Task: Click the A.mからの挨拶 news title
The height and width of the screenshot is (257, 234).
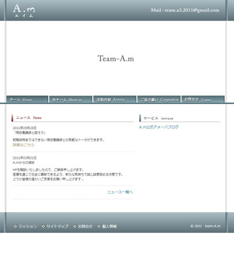Action: (24, 162)
